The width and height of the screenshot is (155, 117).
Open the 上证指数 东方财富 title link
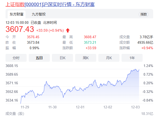(50, 4)
